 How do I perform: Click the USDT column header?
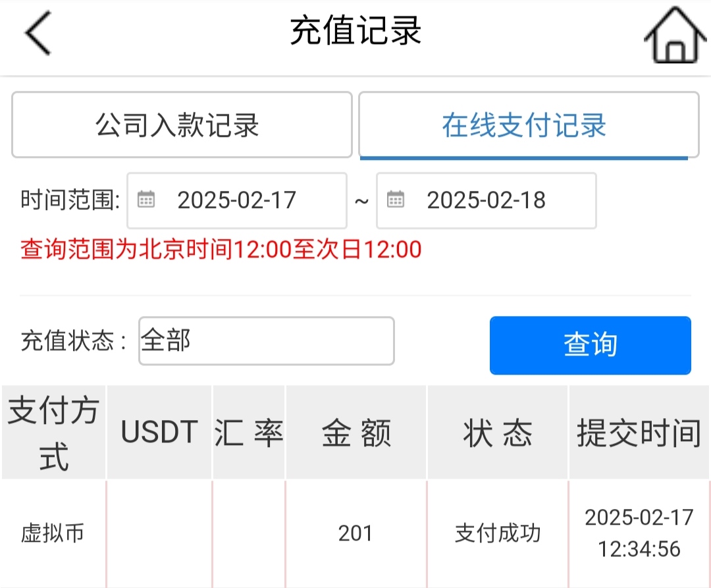[159, 433]
